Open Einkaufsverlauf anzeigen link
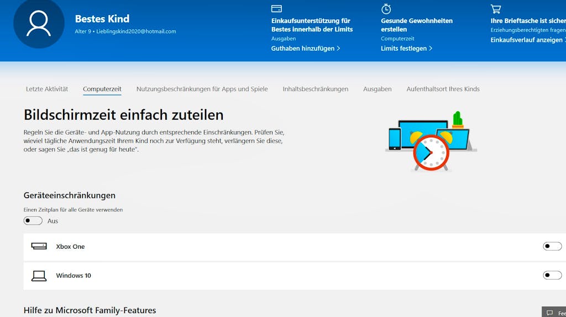 pos(528,40)
